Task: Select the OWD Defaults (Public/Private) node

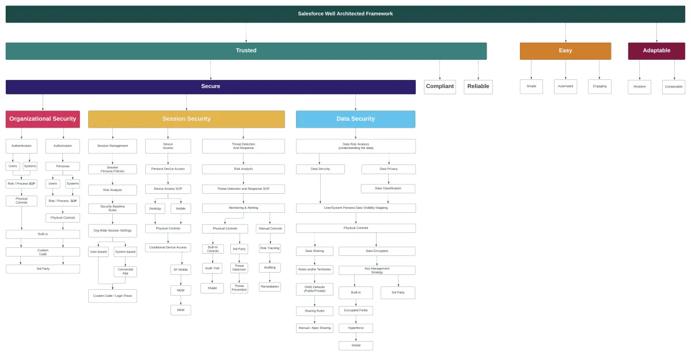Action: coord(314,289)
